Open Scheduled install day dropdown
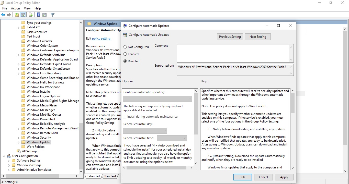Image resolution: width=349 pixels, height=184 pixels. click(145, 131)
